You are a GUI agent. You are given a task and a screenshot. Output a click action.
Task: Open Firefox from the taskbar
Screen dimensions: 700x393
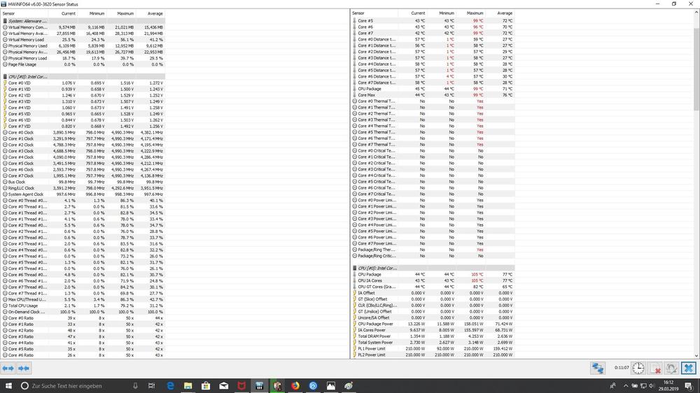click(x=295, y=385)
